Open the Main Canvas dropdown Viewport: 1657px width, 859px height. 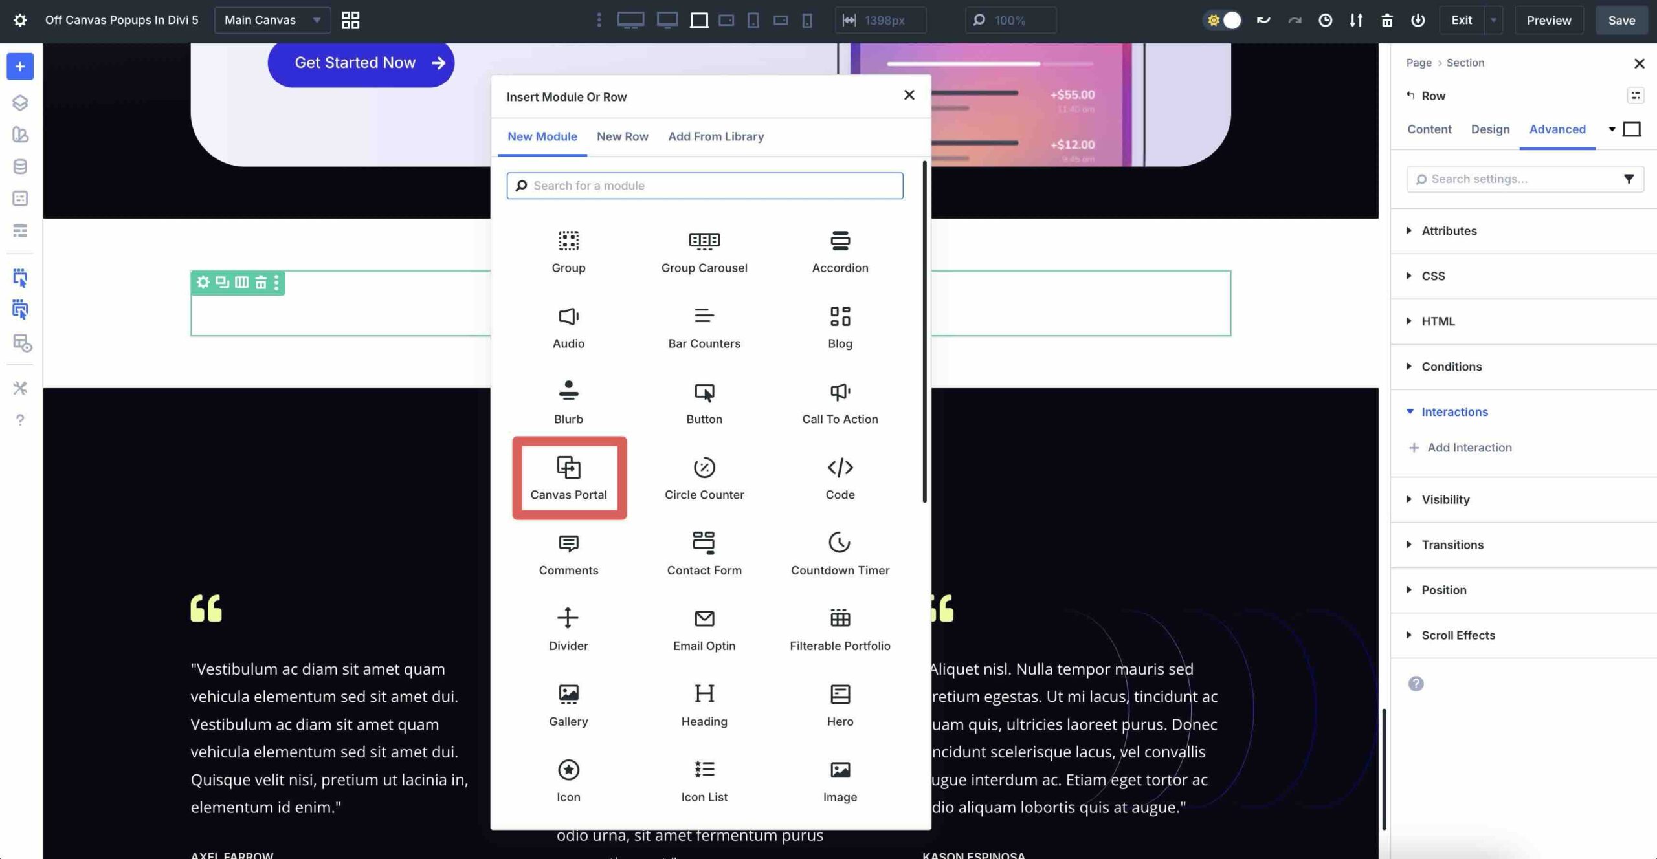pyautogui.click(x=271, y=20)
